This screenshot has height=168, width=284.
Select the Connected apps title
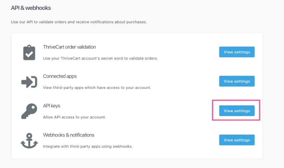[60, 76]
